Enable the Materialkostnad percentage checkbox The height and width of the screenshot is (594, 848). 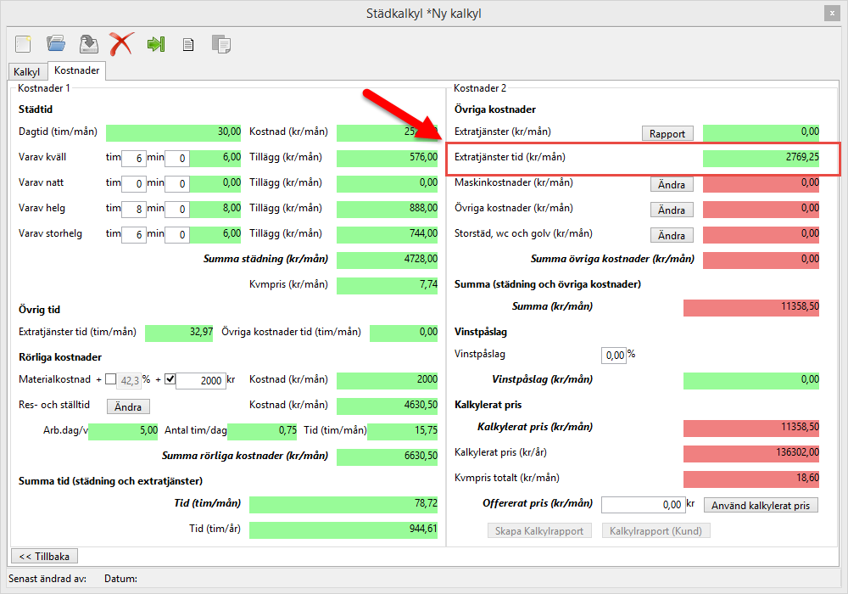[111, 379]
